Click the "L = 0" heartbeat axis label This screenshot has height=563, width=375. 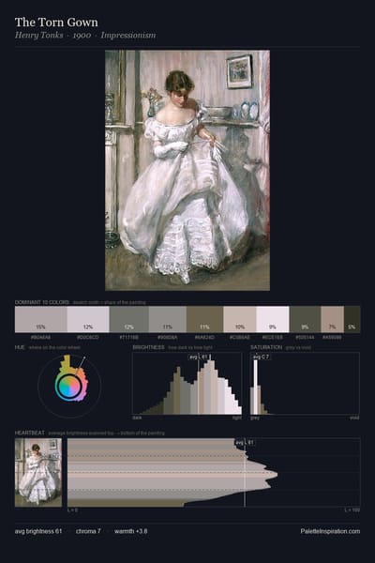tap(73, 510)
